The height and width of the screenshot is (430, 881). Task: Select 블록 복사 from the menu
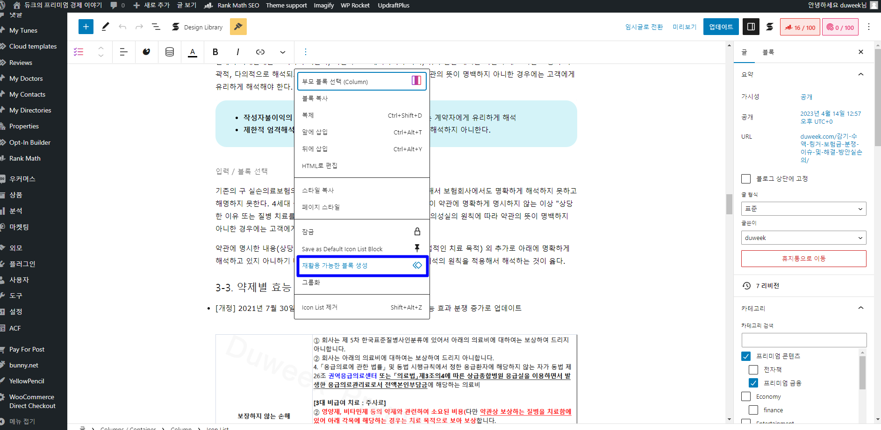point(362,99)
